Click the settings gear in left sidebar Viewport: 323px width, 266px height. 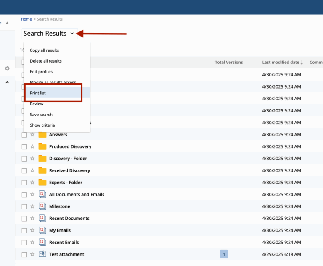pos(7,68)
